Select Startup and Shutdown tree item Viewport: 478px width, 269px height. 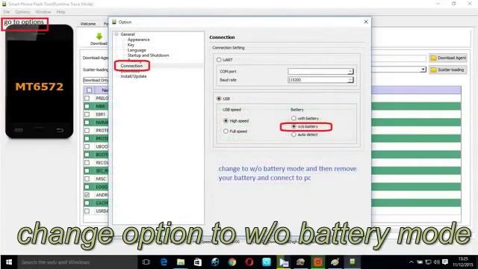tap(148, 55)
